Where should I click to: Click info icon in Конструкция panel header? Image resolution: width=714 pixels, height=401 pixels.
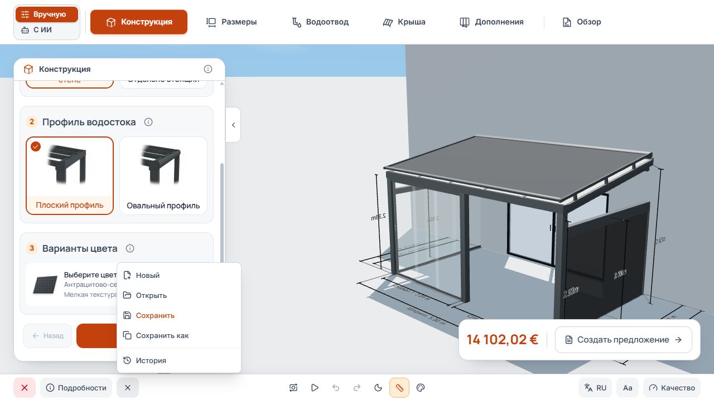(208, 69)
